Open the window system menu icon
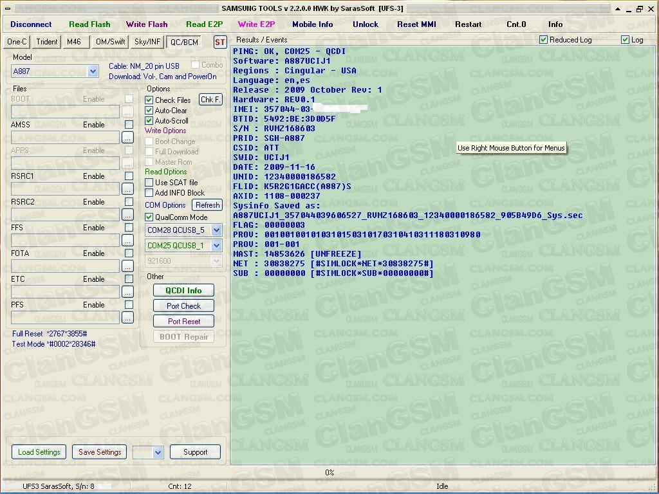 tap(8, 8)
